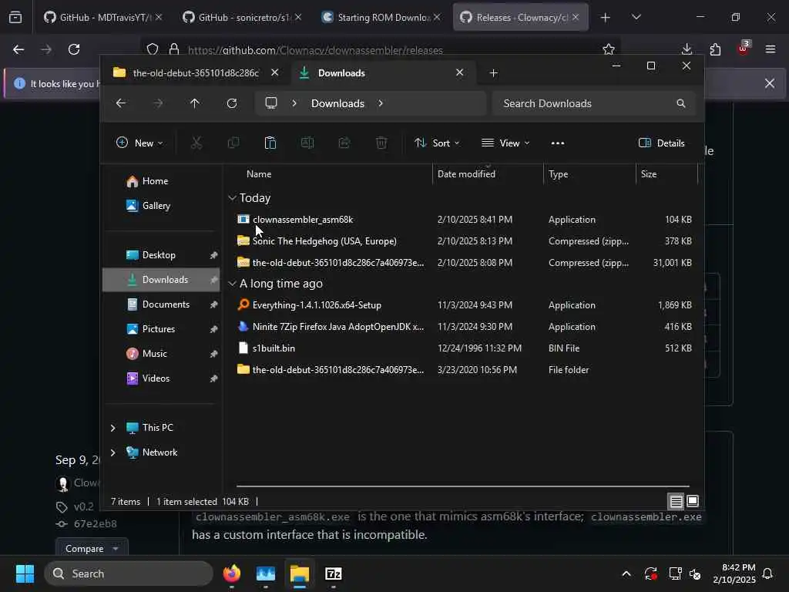Show hidden system tray icons
This screenshot has width=789, height=592.
tap(626, 573)
